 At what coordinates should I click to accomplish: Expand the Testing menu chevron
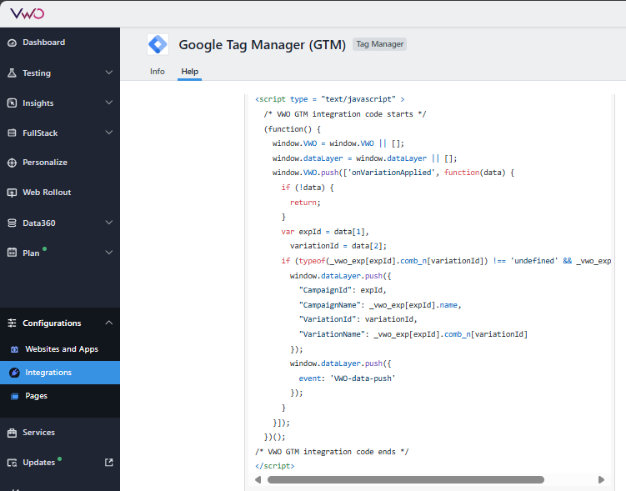(x=109, y=73)
